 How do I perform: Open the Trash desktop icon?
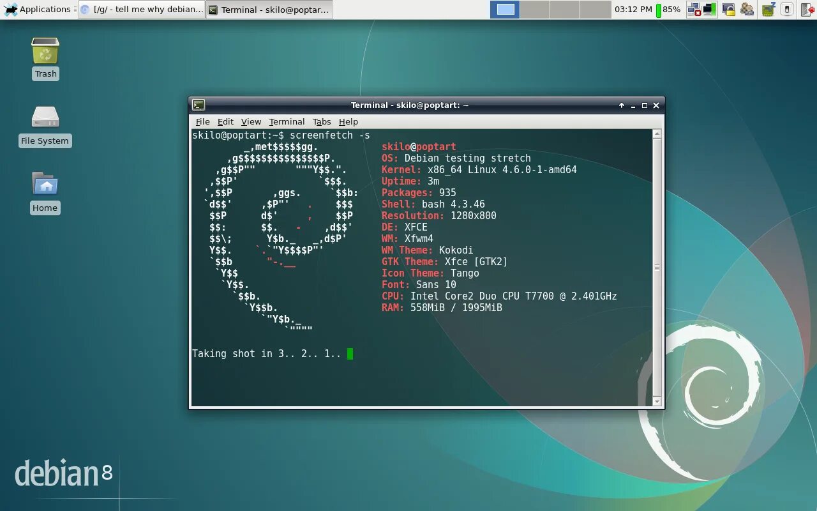[x=45, y=58]
